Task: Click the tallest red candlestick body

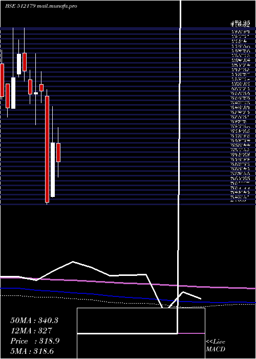Action: click(47, 149)
